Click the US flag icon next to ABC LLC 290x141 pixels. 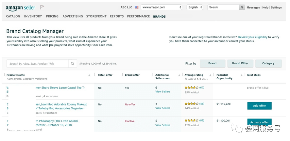point(136,8)
